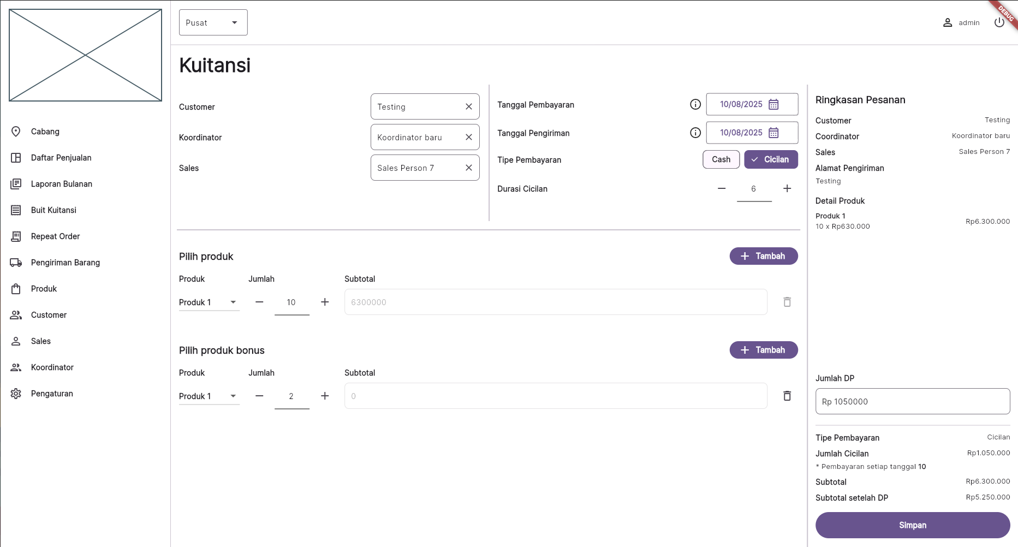Select Customer in the sidebar menu

[x=16, y=314]
